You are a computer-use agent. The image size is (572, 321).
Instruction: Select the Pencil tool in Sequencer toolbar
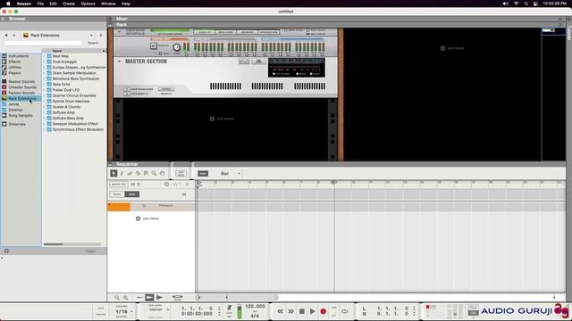(122, 173)
